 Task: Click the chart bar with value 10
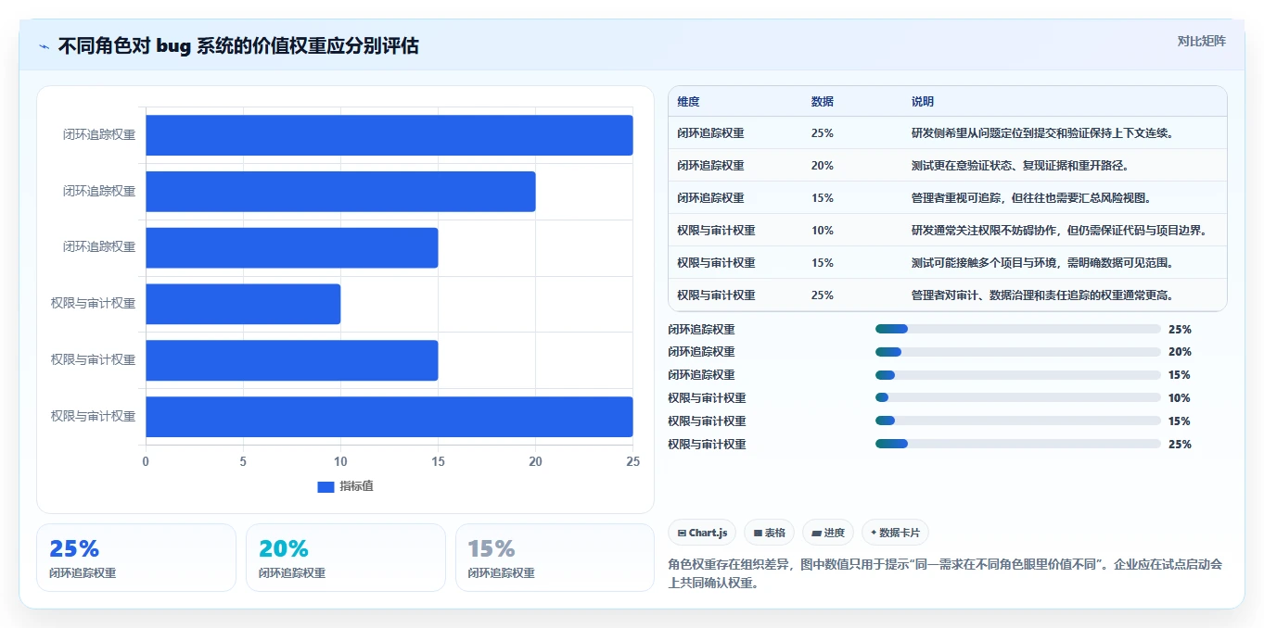[243, 304]
